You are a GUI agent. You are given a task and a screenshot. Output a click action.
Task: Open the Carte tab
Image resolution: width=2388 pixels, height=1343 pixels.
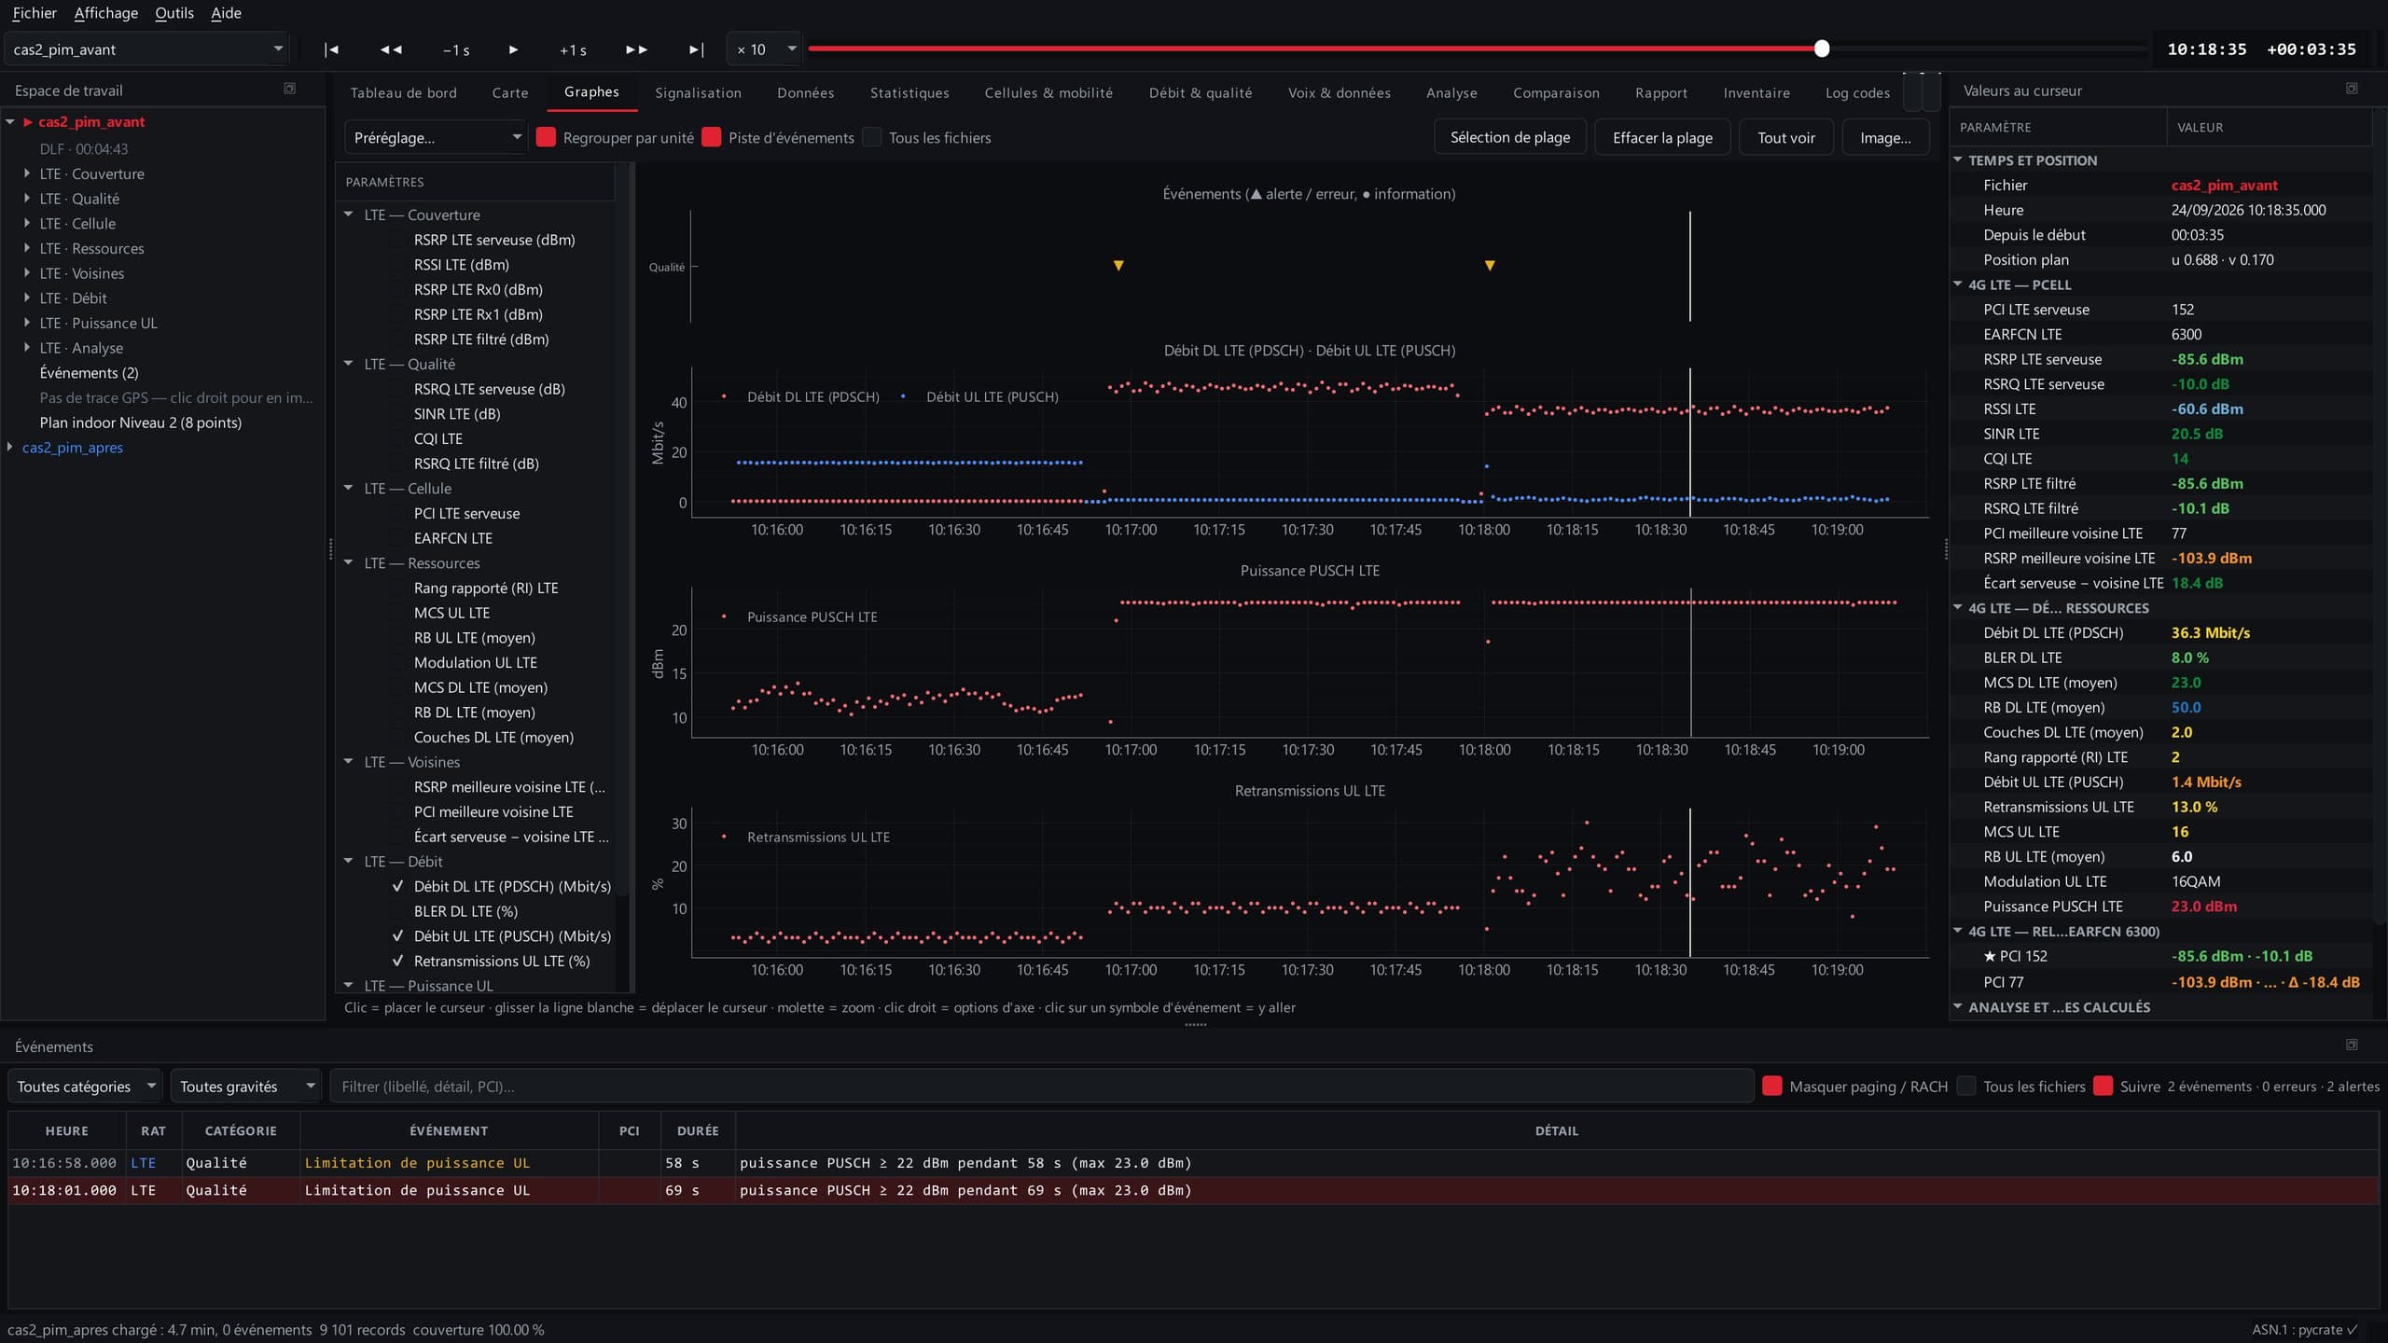[x=510, y=92]
